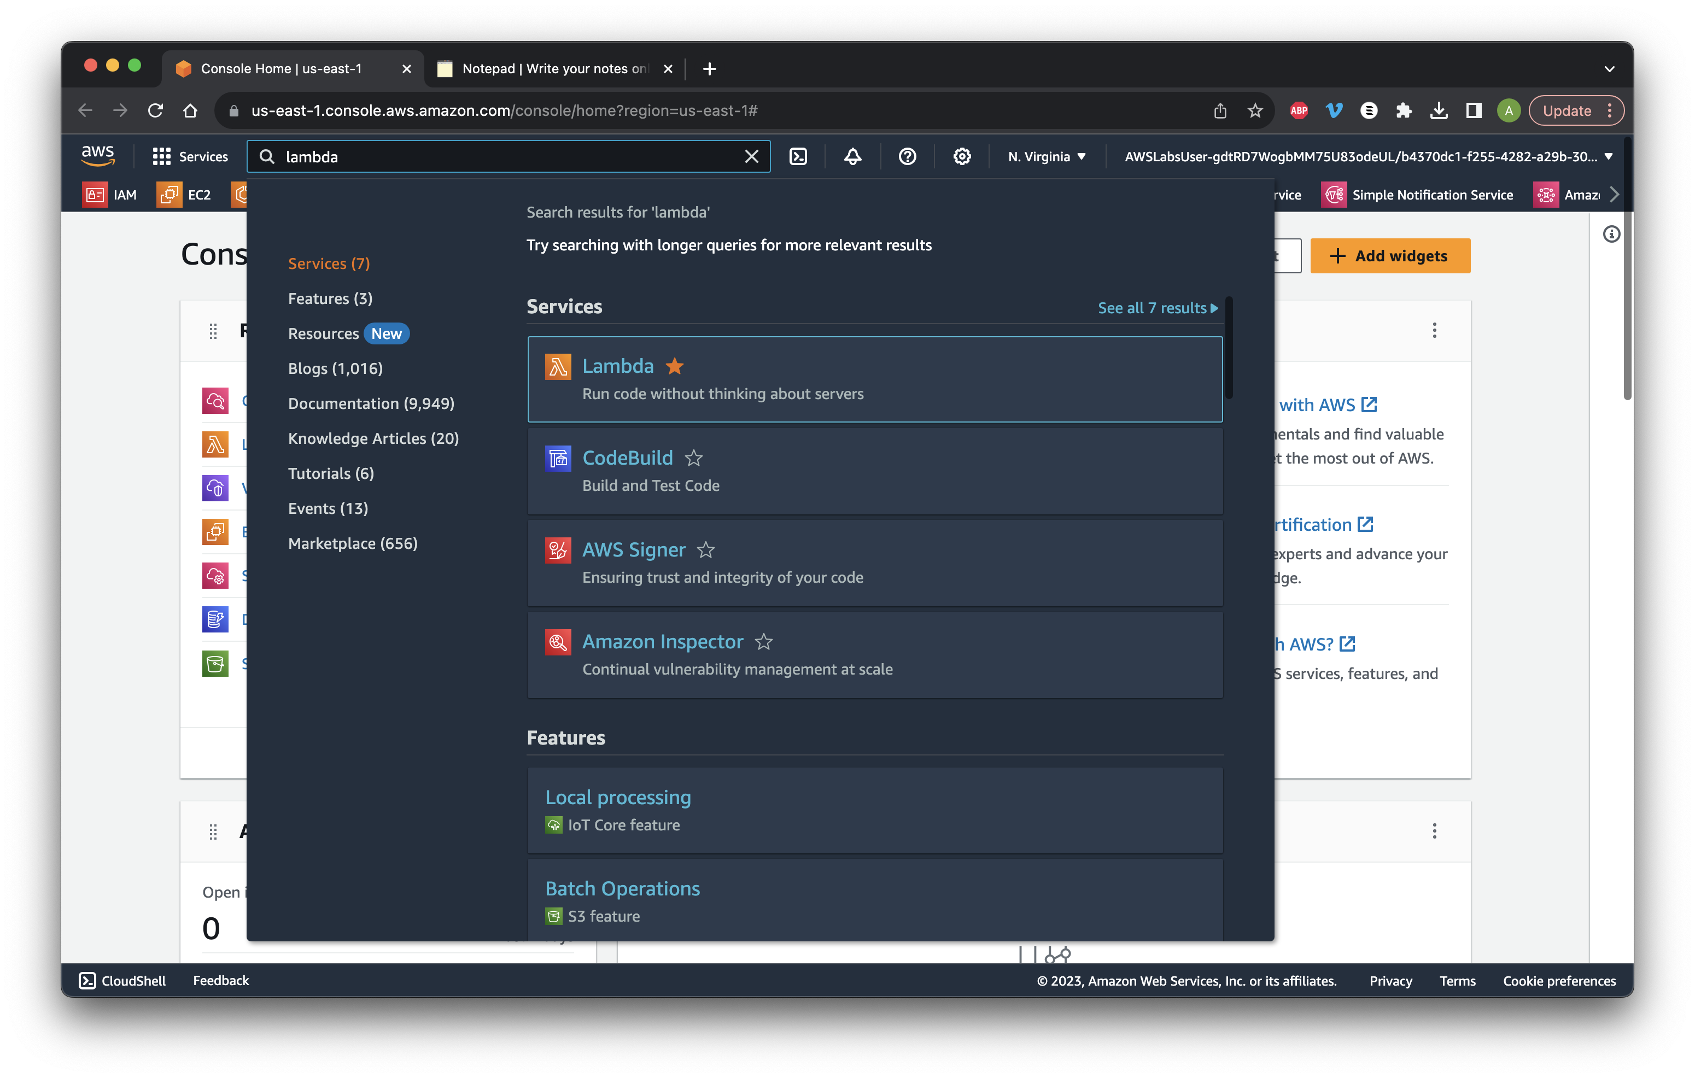1695x1078 pixels.
Task: Grab the upper widget's drag handle
Action: click(x=213, y=331)
